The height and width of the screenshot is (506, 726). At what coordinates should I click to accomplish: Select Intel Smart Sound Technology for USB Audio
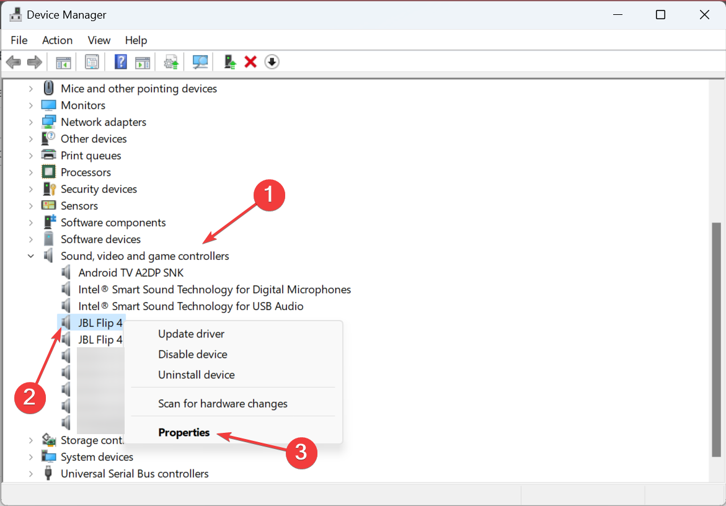pyautogui.click(x=190, y=306)
